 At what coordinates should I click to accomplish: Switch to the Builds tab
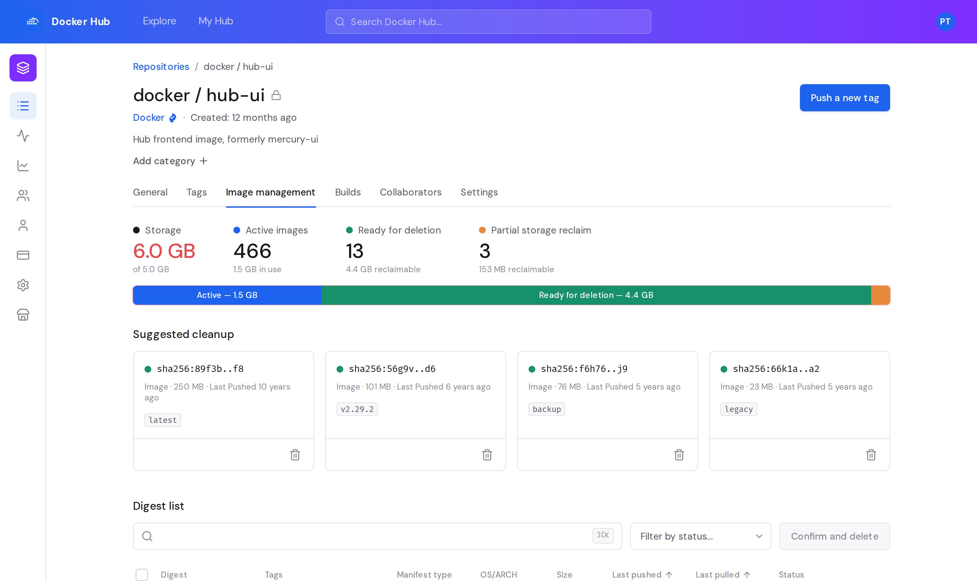coord(348,192)
